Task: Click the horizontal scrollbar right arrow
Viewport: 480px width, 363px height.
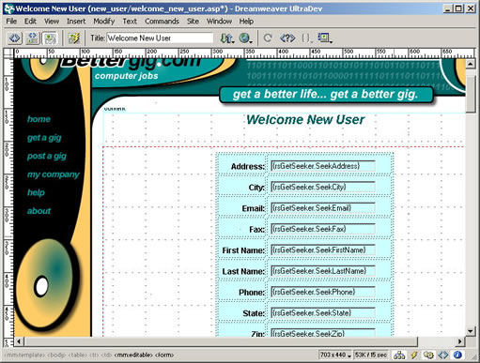Action: [460, 341]
